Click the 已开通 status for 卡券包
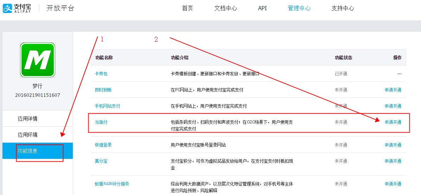This screenshot has height=195, width=421. click(x=341, y=74)
